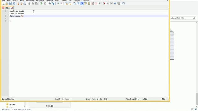Toggle synchronized horizontal scrolling
198x111 pixels.
point(70,3)
